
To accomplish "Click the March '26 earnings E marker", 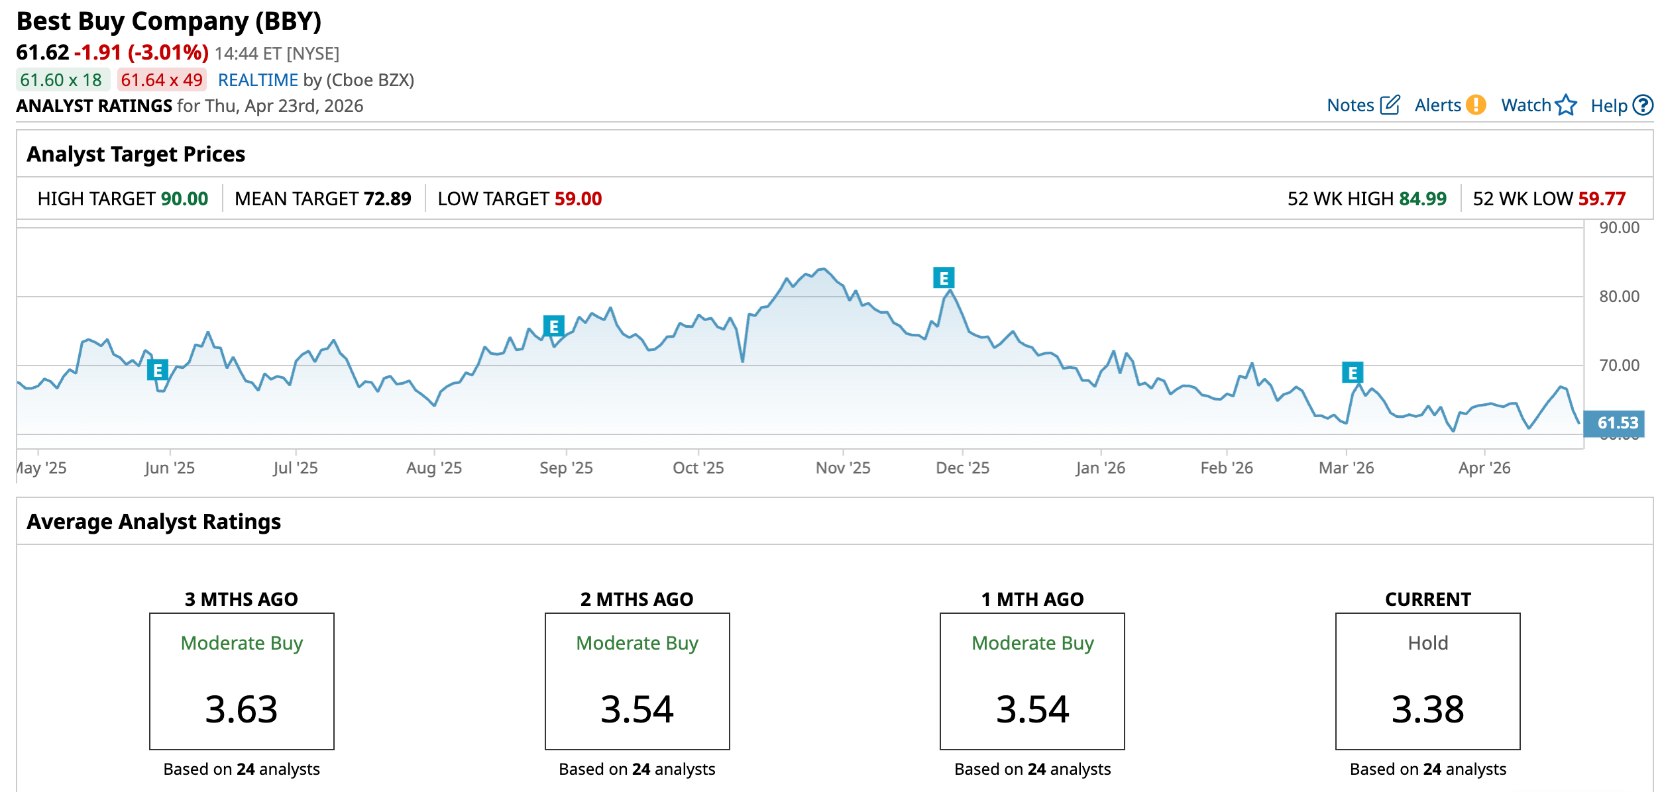I will 1353,373.
